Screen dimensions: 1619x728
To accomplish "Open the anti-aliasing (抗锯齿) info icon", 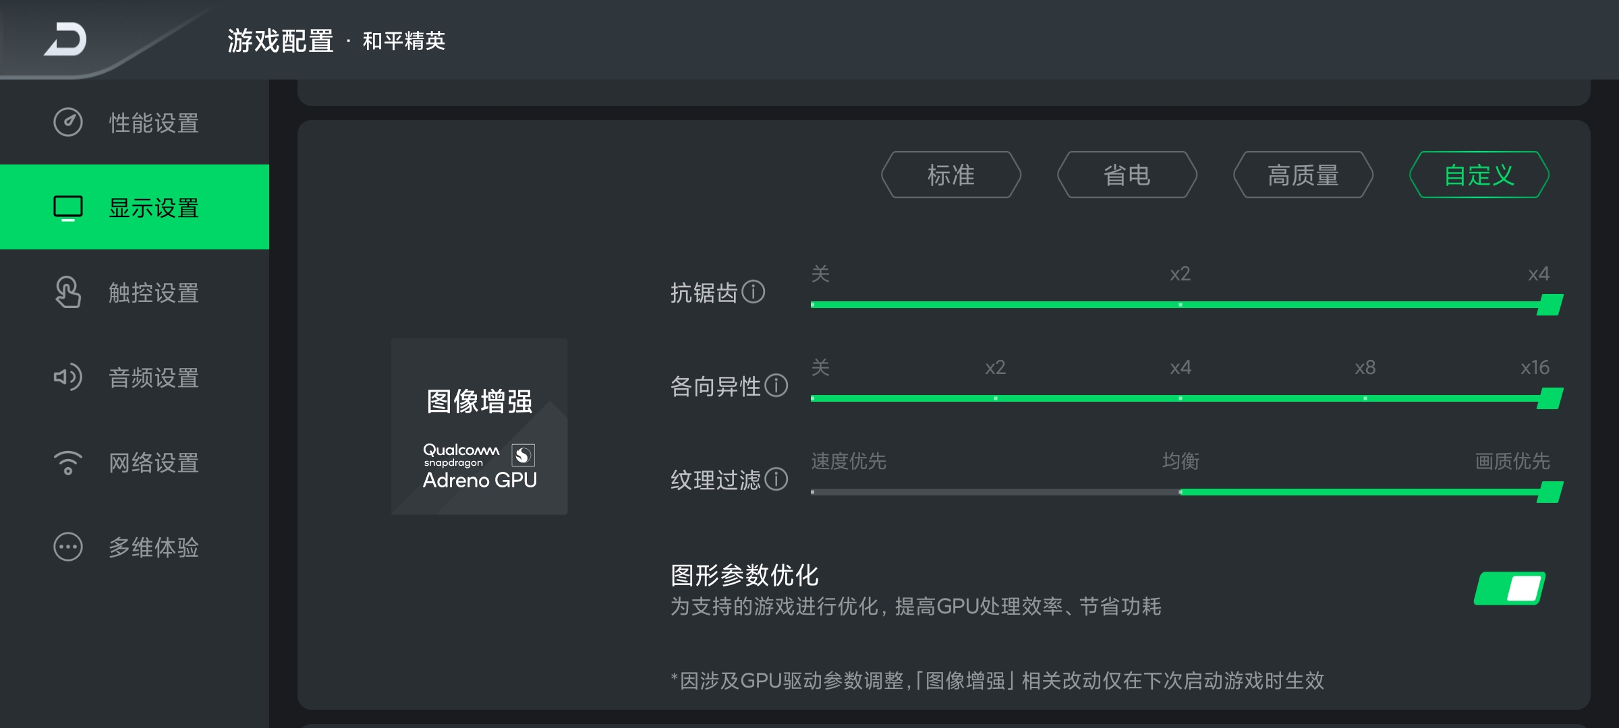I will (x=754, y=292).
